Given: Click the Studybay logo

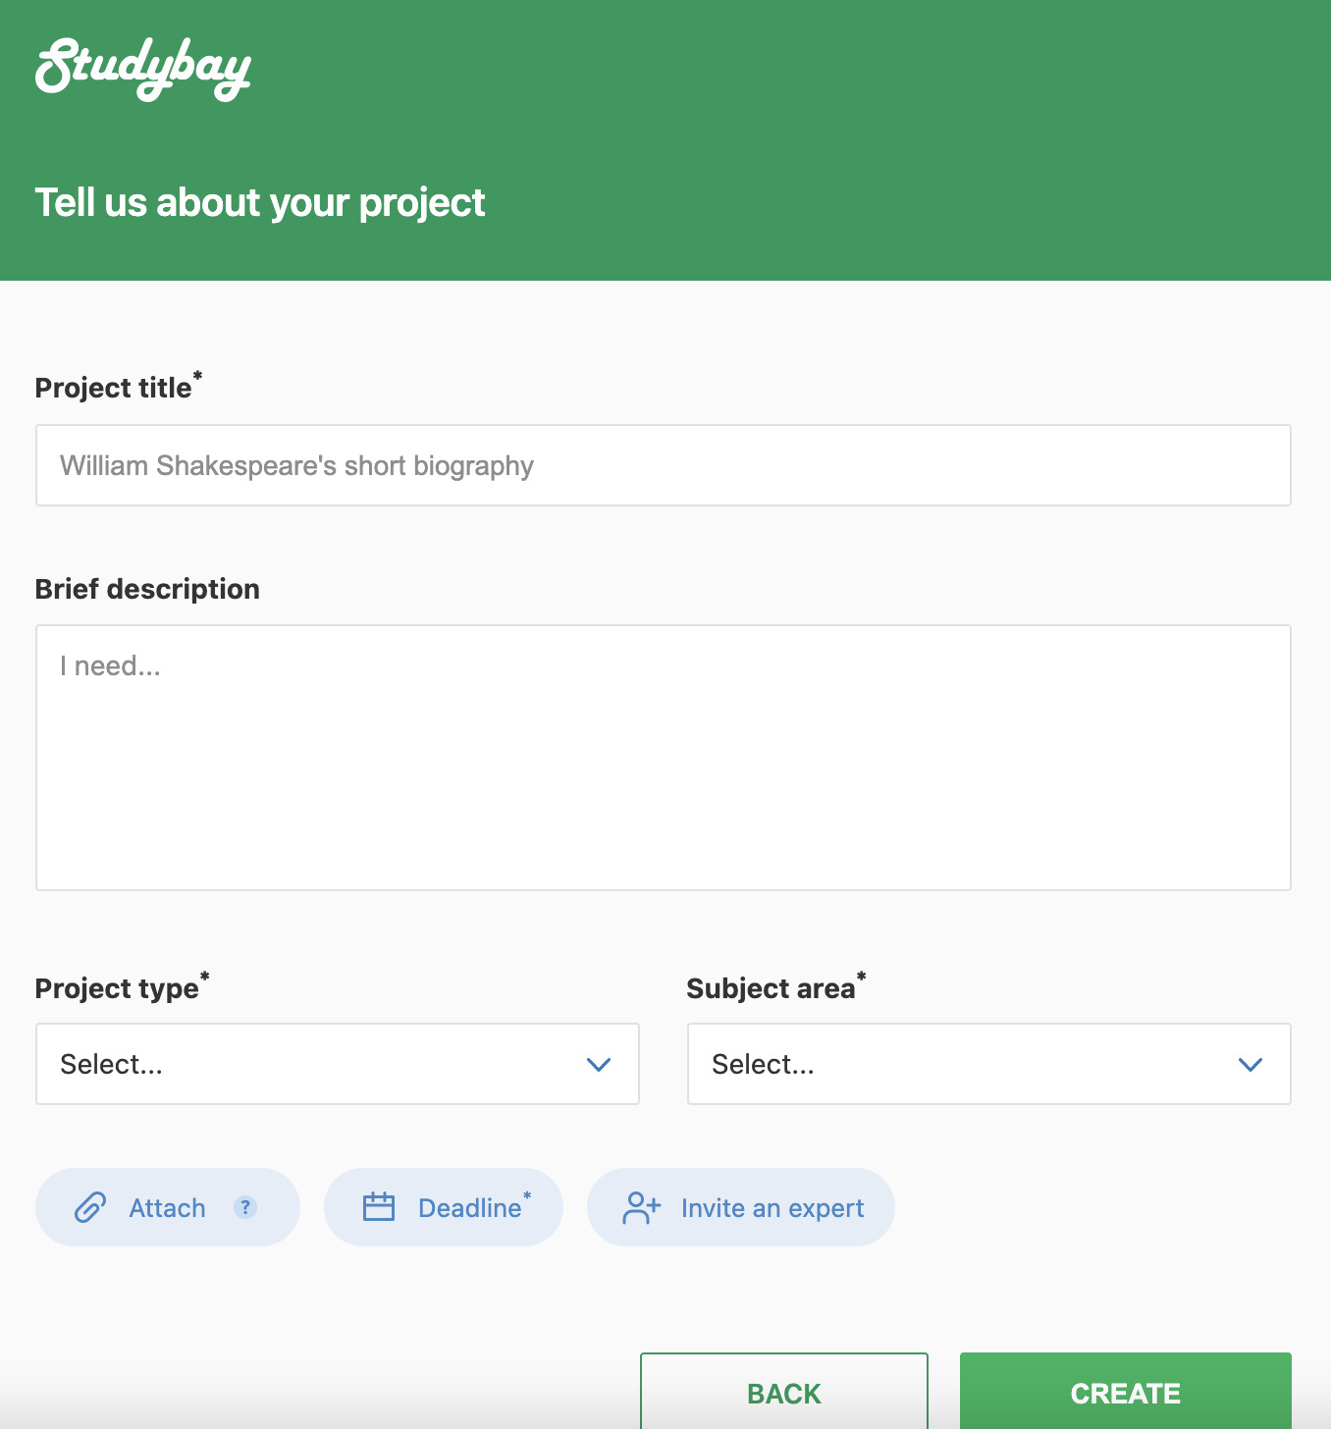Looking at the screenshot, I should [143, 69].
